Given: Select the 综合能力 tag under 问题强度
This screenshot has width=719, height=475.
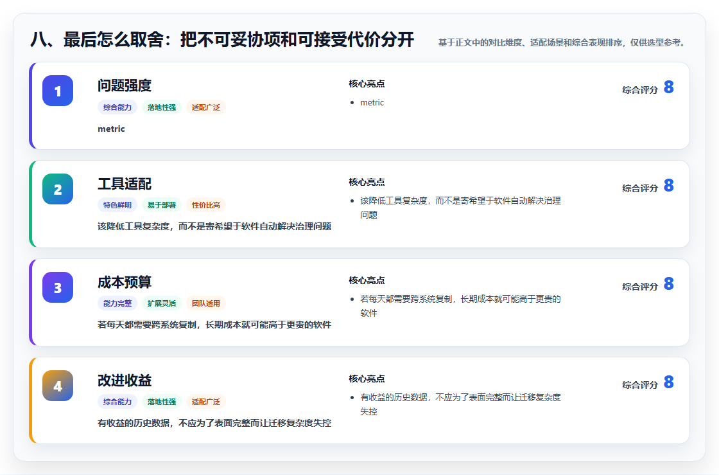Looking at the screenshot, I should [117, 107].
